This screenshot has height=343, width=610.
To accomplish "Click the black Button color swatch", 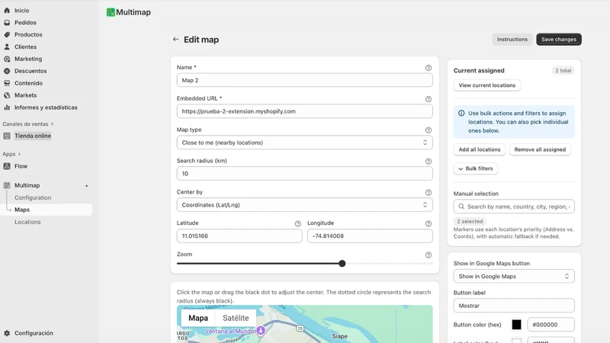I will coord(516,325).
